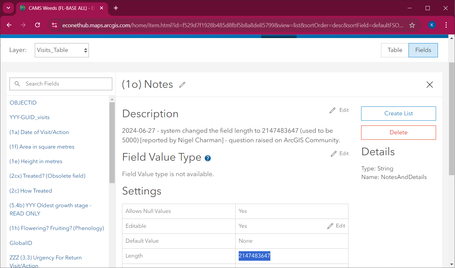Select the OBJECTID field from the field list
This screenshot has height=268, width=455.
tap(23, 102)
